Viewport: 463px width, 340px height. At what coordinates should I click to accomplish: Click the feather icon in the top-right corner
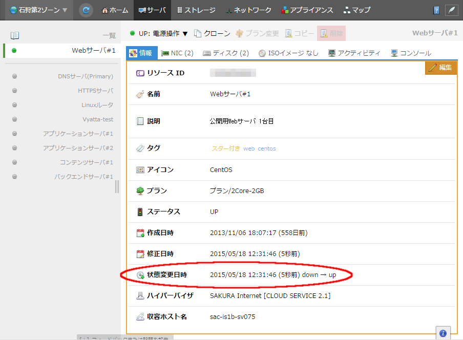coord(451,10)
